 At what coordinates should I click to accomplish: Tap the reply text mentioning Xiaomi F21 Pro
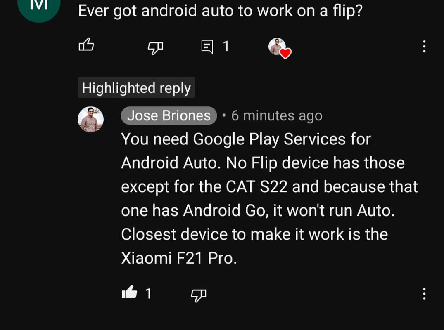coord(179,258)
